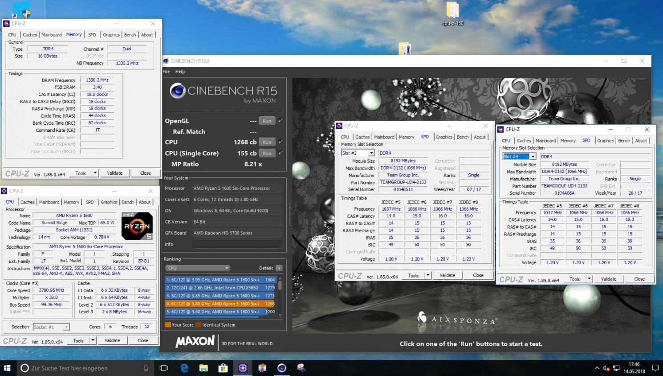Click Validate in the Slot #4 SPD window
This screenshot has width=663, height=376.
609,279
